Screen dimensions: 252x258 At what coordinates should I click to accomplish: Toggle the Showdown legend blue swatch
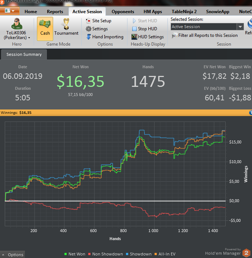tap(127, 254)
